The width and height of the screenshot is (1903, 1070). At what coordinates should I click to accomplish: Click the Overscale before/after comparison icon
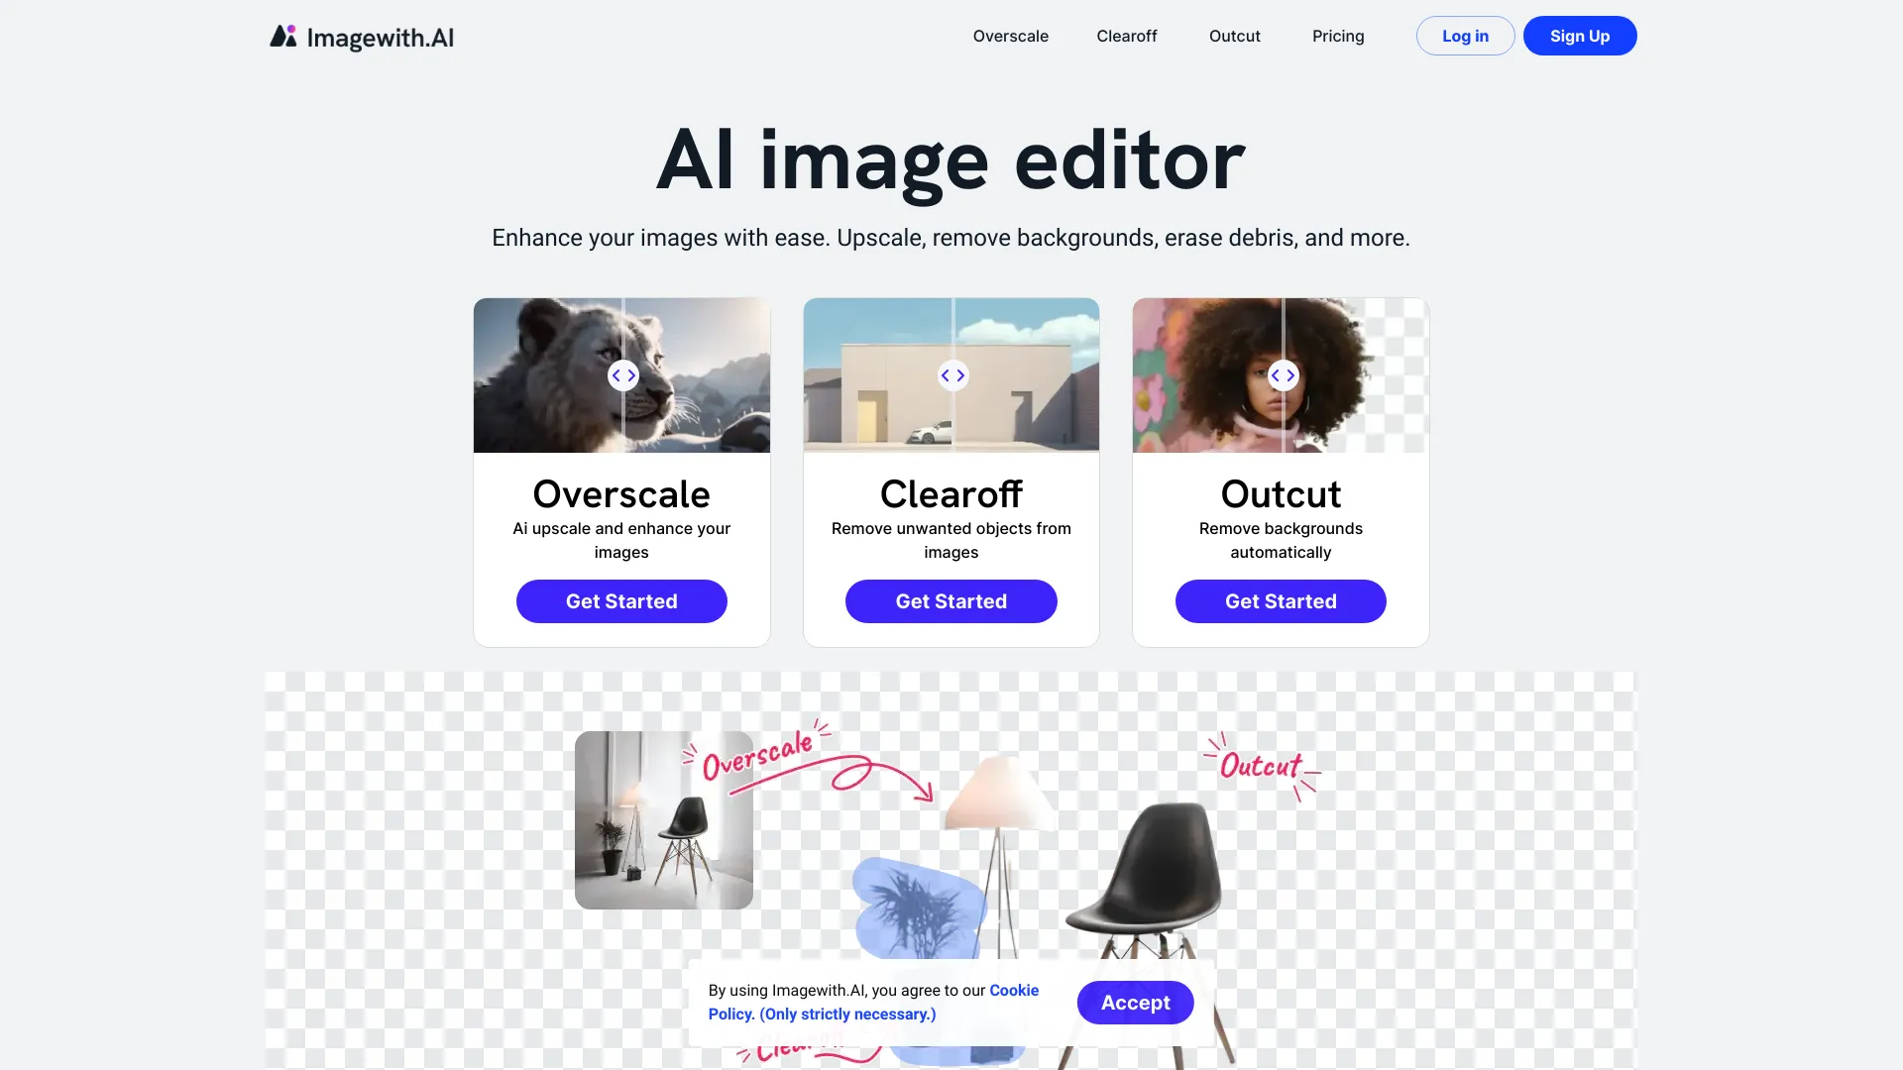coord(622,374)
